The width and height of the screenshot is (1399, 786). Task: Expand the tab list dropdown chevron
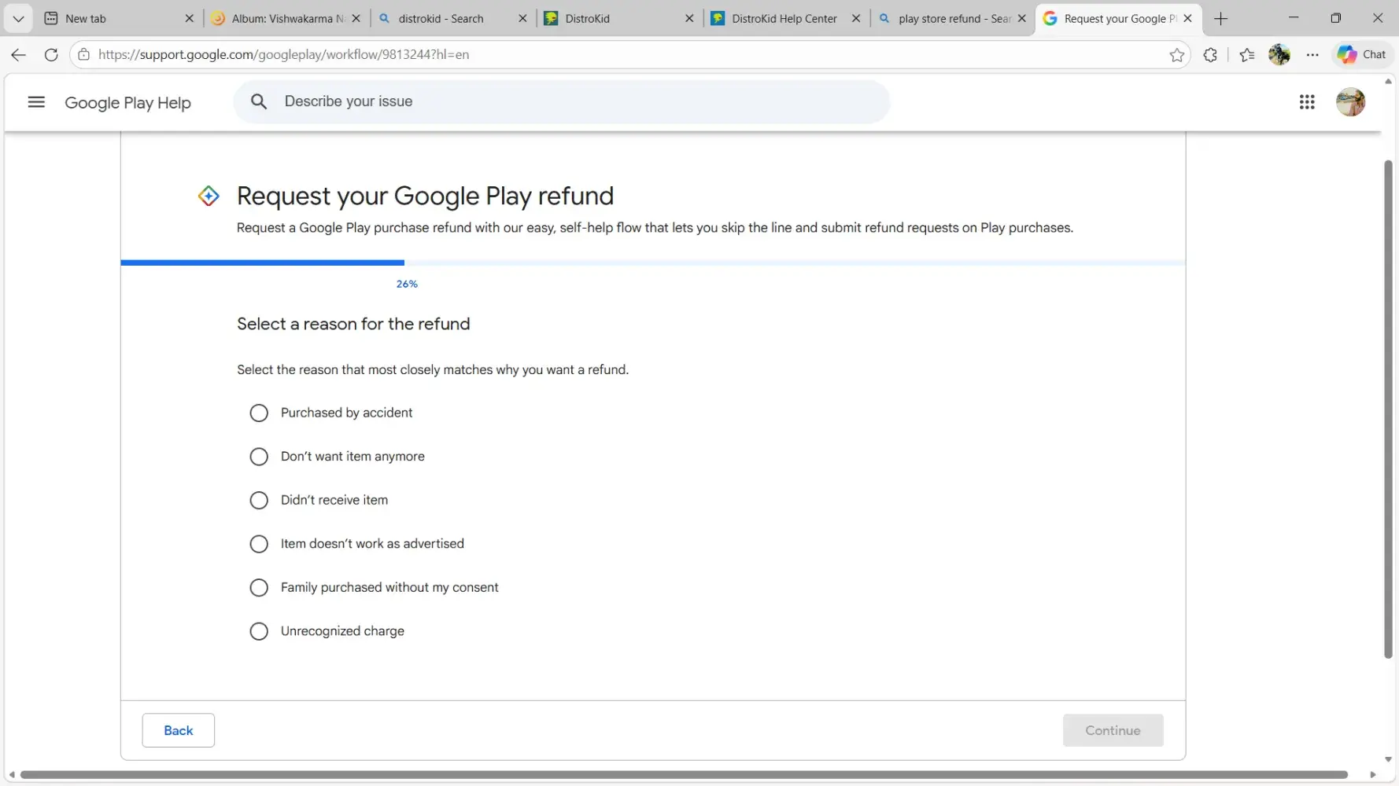click(18, 19)
